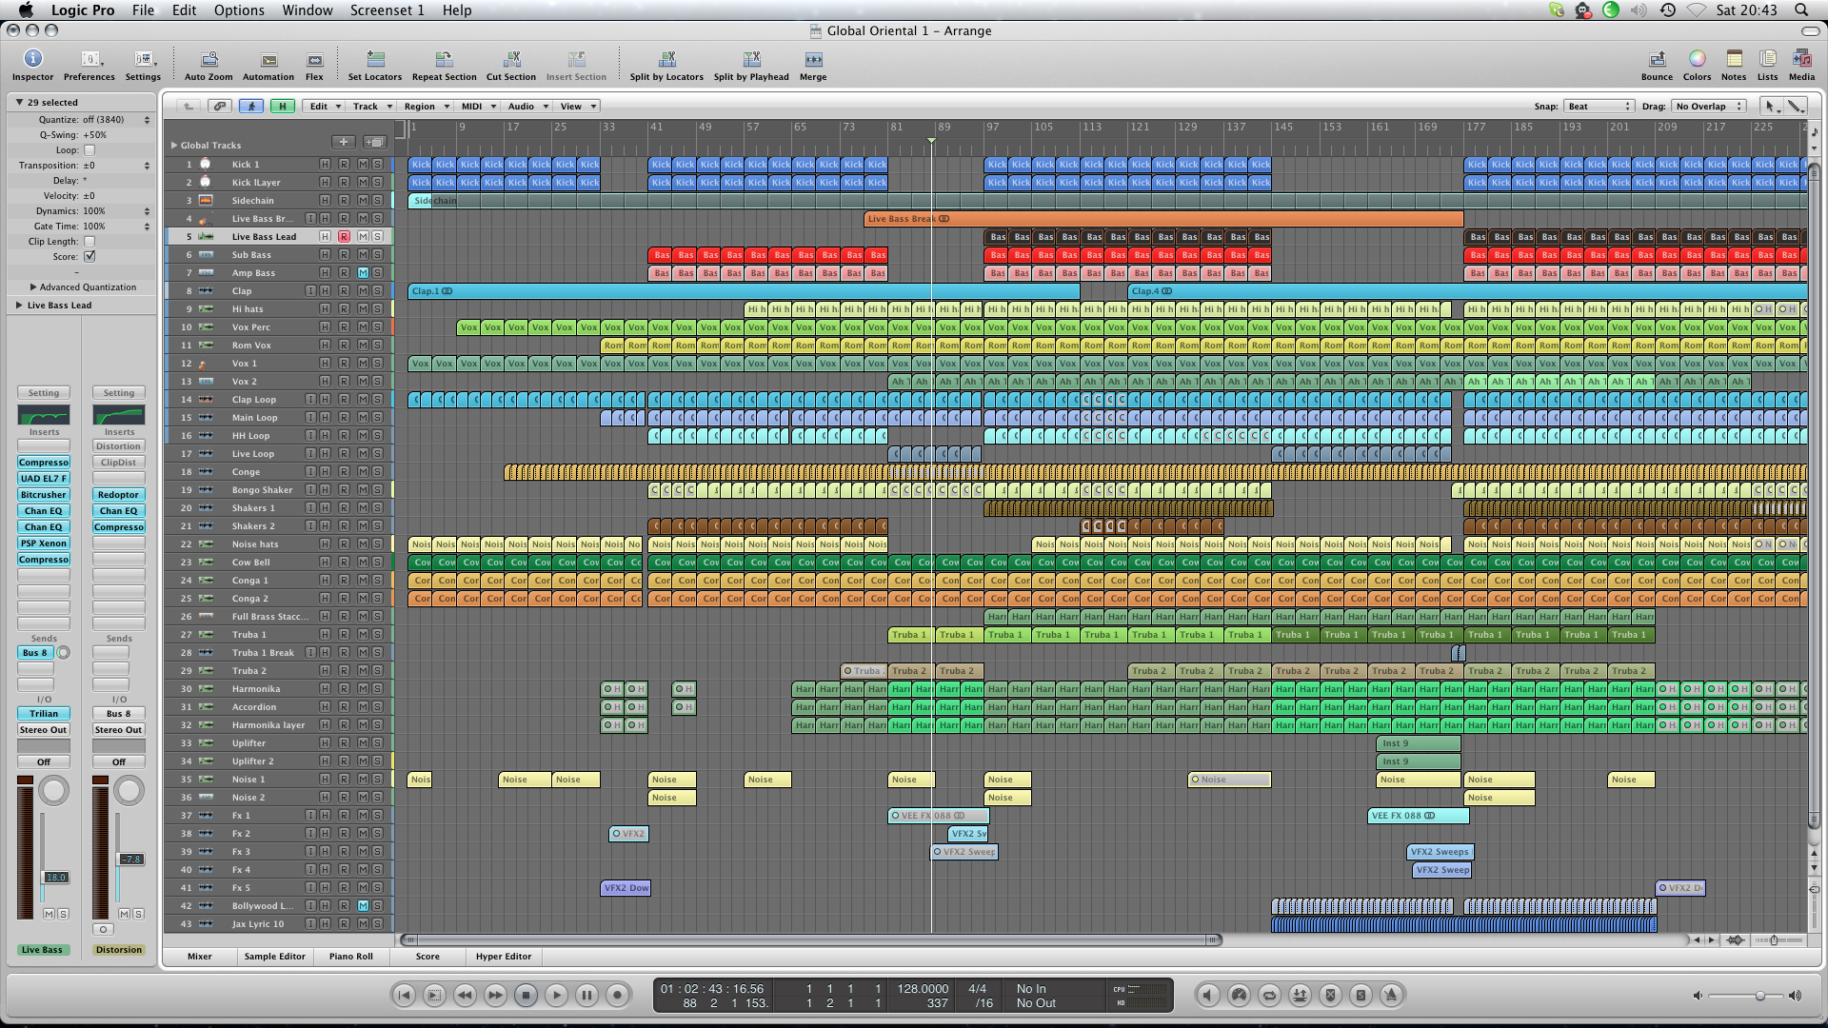
Task: Adjust the master volume slider
Action: 1759,996
